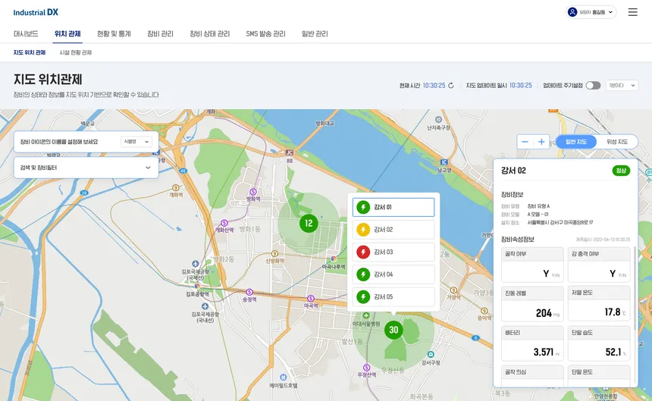This screenshot has height=401, width=652.
Task: Click the 배터리 3.571 card
Action: [x=532, y=343]
